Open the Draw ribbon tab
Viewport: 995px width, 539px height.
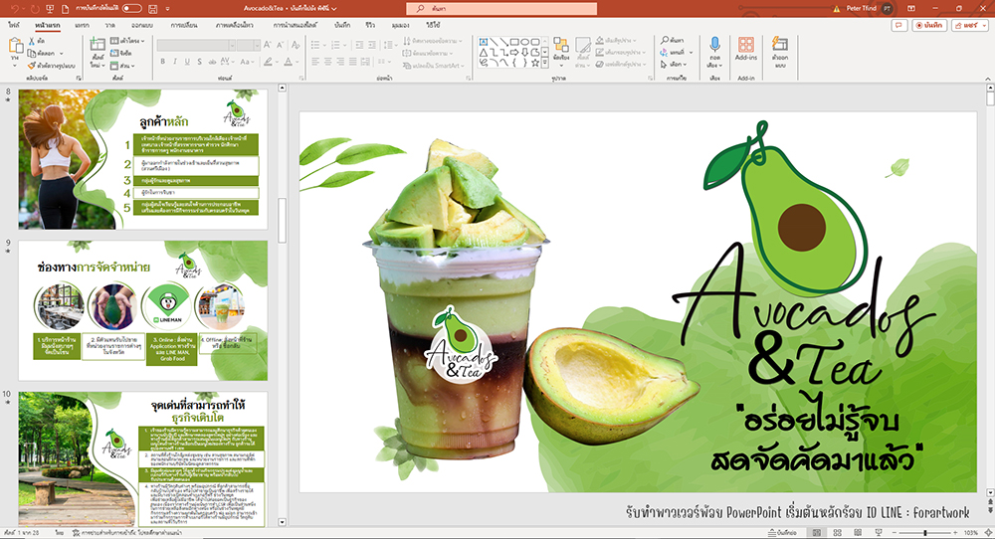(x=109, y=25)
